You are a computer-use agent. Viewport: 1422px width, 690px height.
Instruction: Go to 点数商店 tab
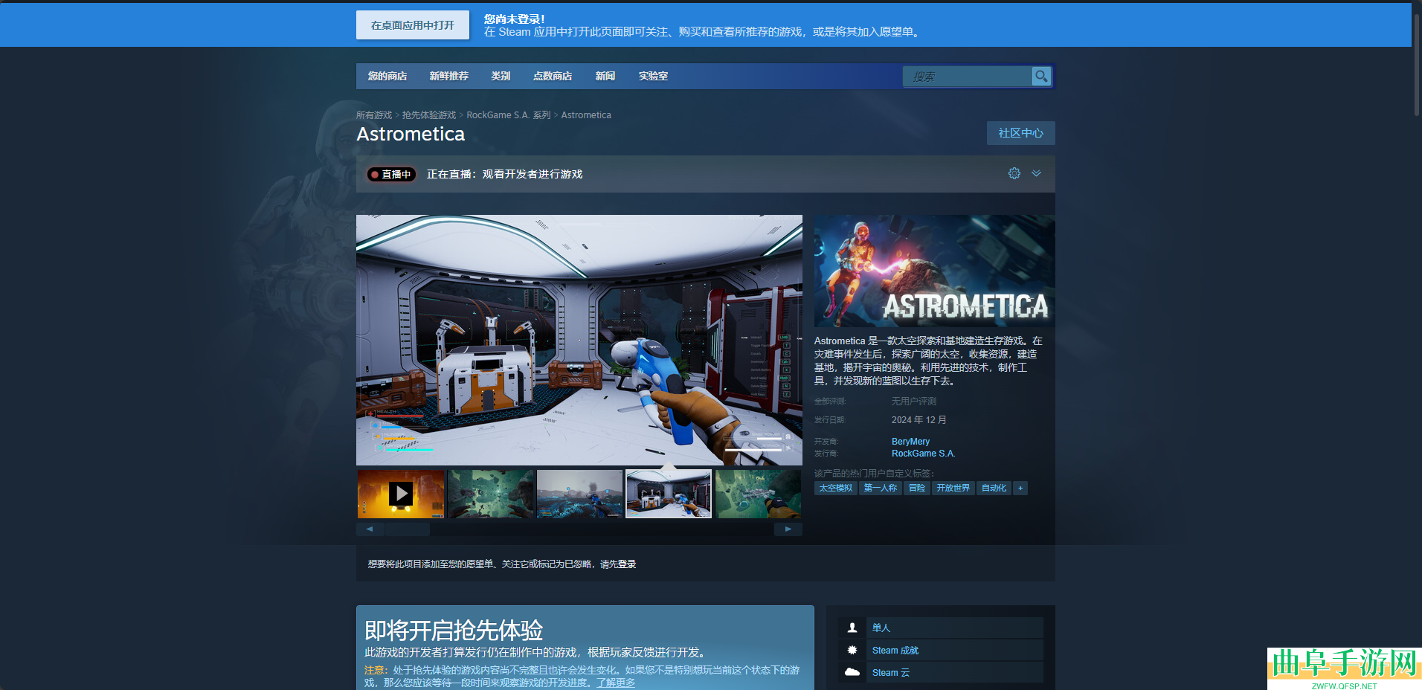click(553, 76)
